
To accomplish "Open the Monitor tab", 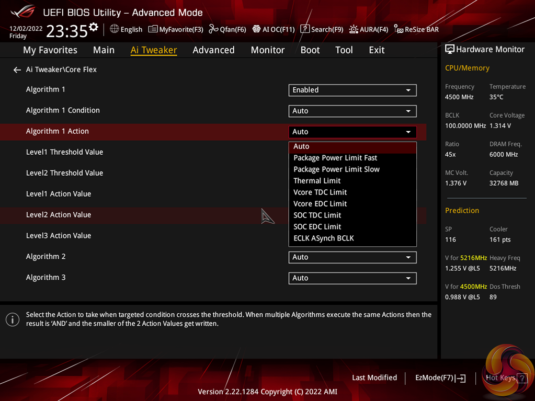I will coord(267,50).
